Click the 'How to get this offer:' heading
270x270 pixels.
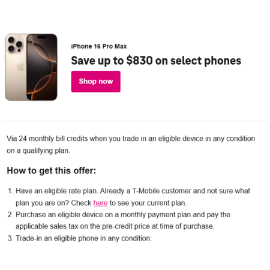pos(52,171)
